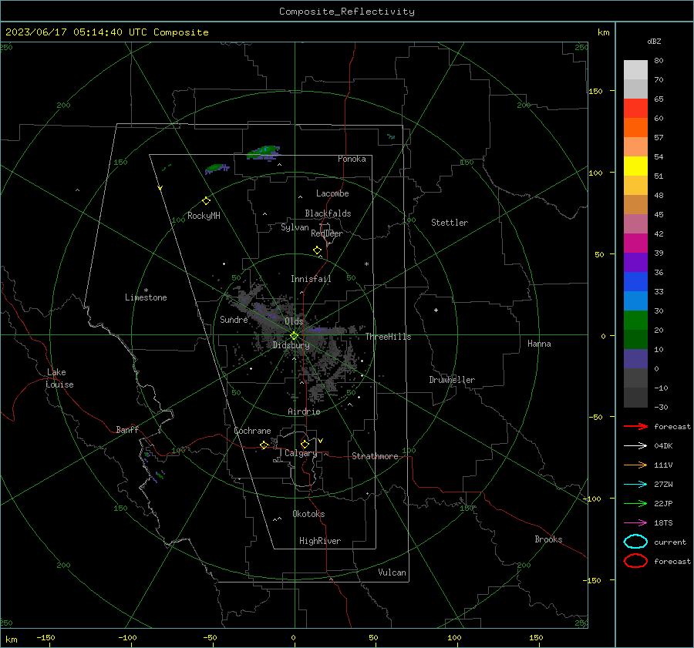
Task: Select the red 60-65 dBZ color swatch
Action: (x=635, y=109)
